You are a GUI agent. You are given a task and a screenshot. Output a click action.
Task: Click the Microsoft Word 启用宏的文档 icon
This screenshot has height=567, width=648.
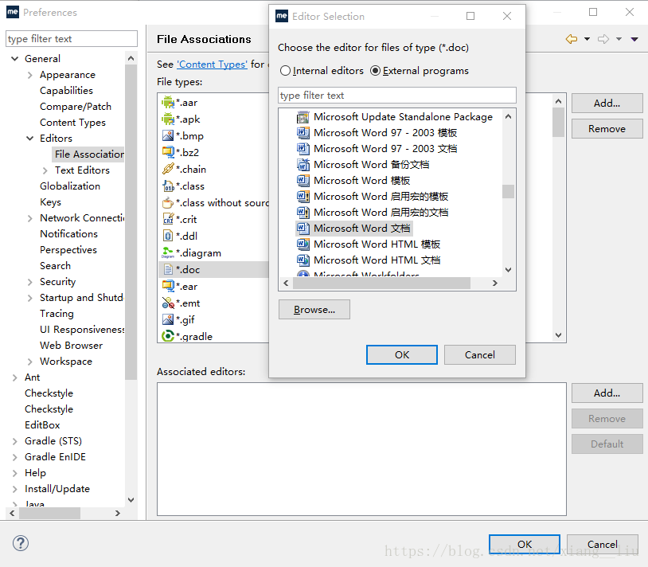(303, 212)
